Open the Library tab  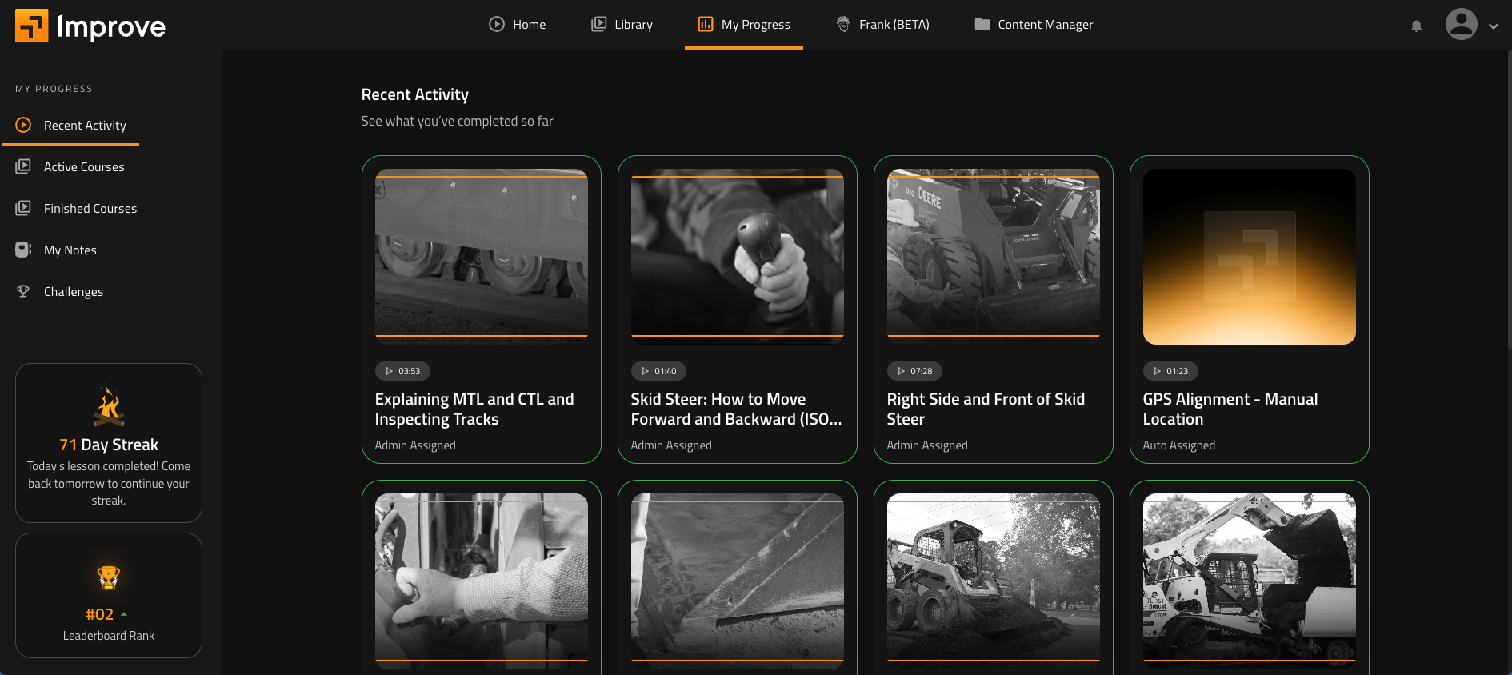pyautogui.click(x=622, y=25)
